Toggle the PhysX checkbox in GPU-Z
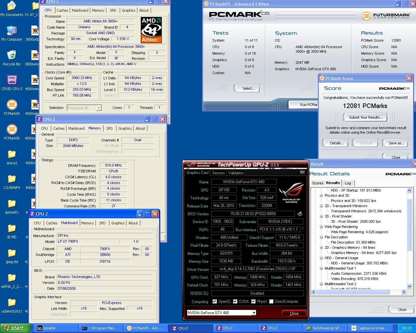Image resolution: width=416 pixels, height=333 pixels. (253, 301)
